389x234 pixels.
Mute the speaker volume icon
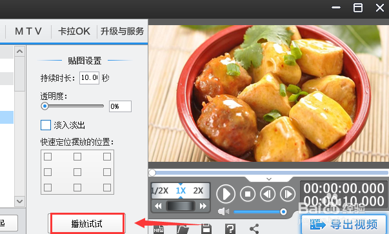tap(223, 211)
